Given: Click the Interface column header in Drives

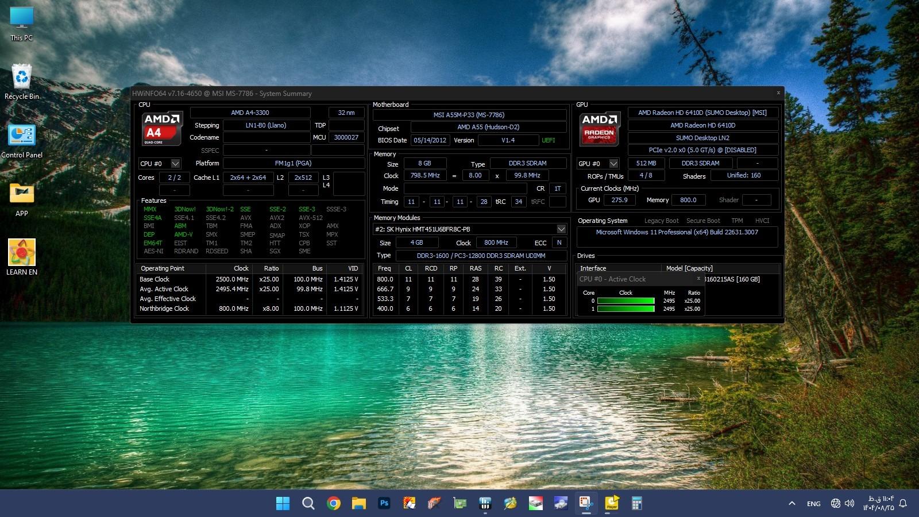Looking at the screenshot, I should (x=593, y=268).
